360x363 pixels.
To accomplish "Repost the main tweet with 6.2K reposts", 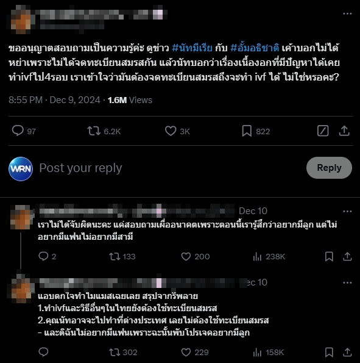I will (94, 131).
